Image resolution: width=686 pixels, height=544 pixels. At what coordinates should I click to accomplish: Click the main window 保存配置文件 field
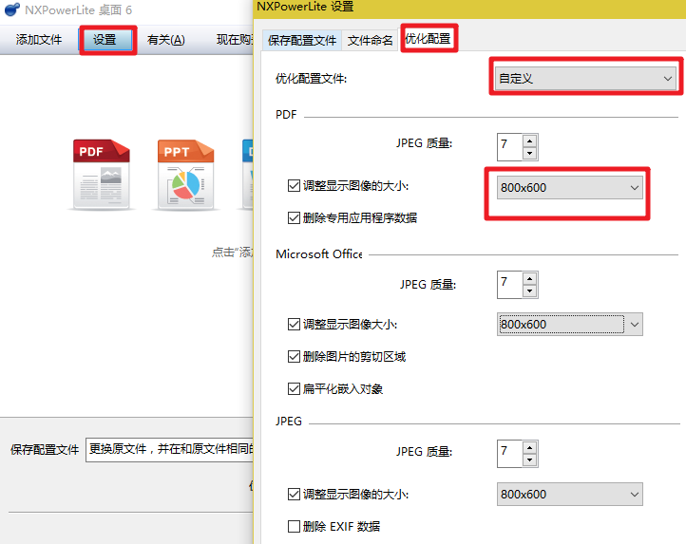[x=169, y=450]
